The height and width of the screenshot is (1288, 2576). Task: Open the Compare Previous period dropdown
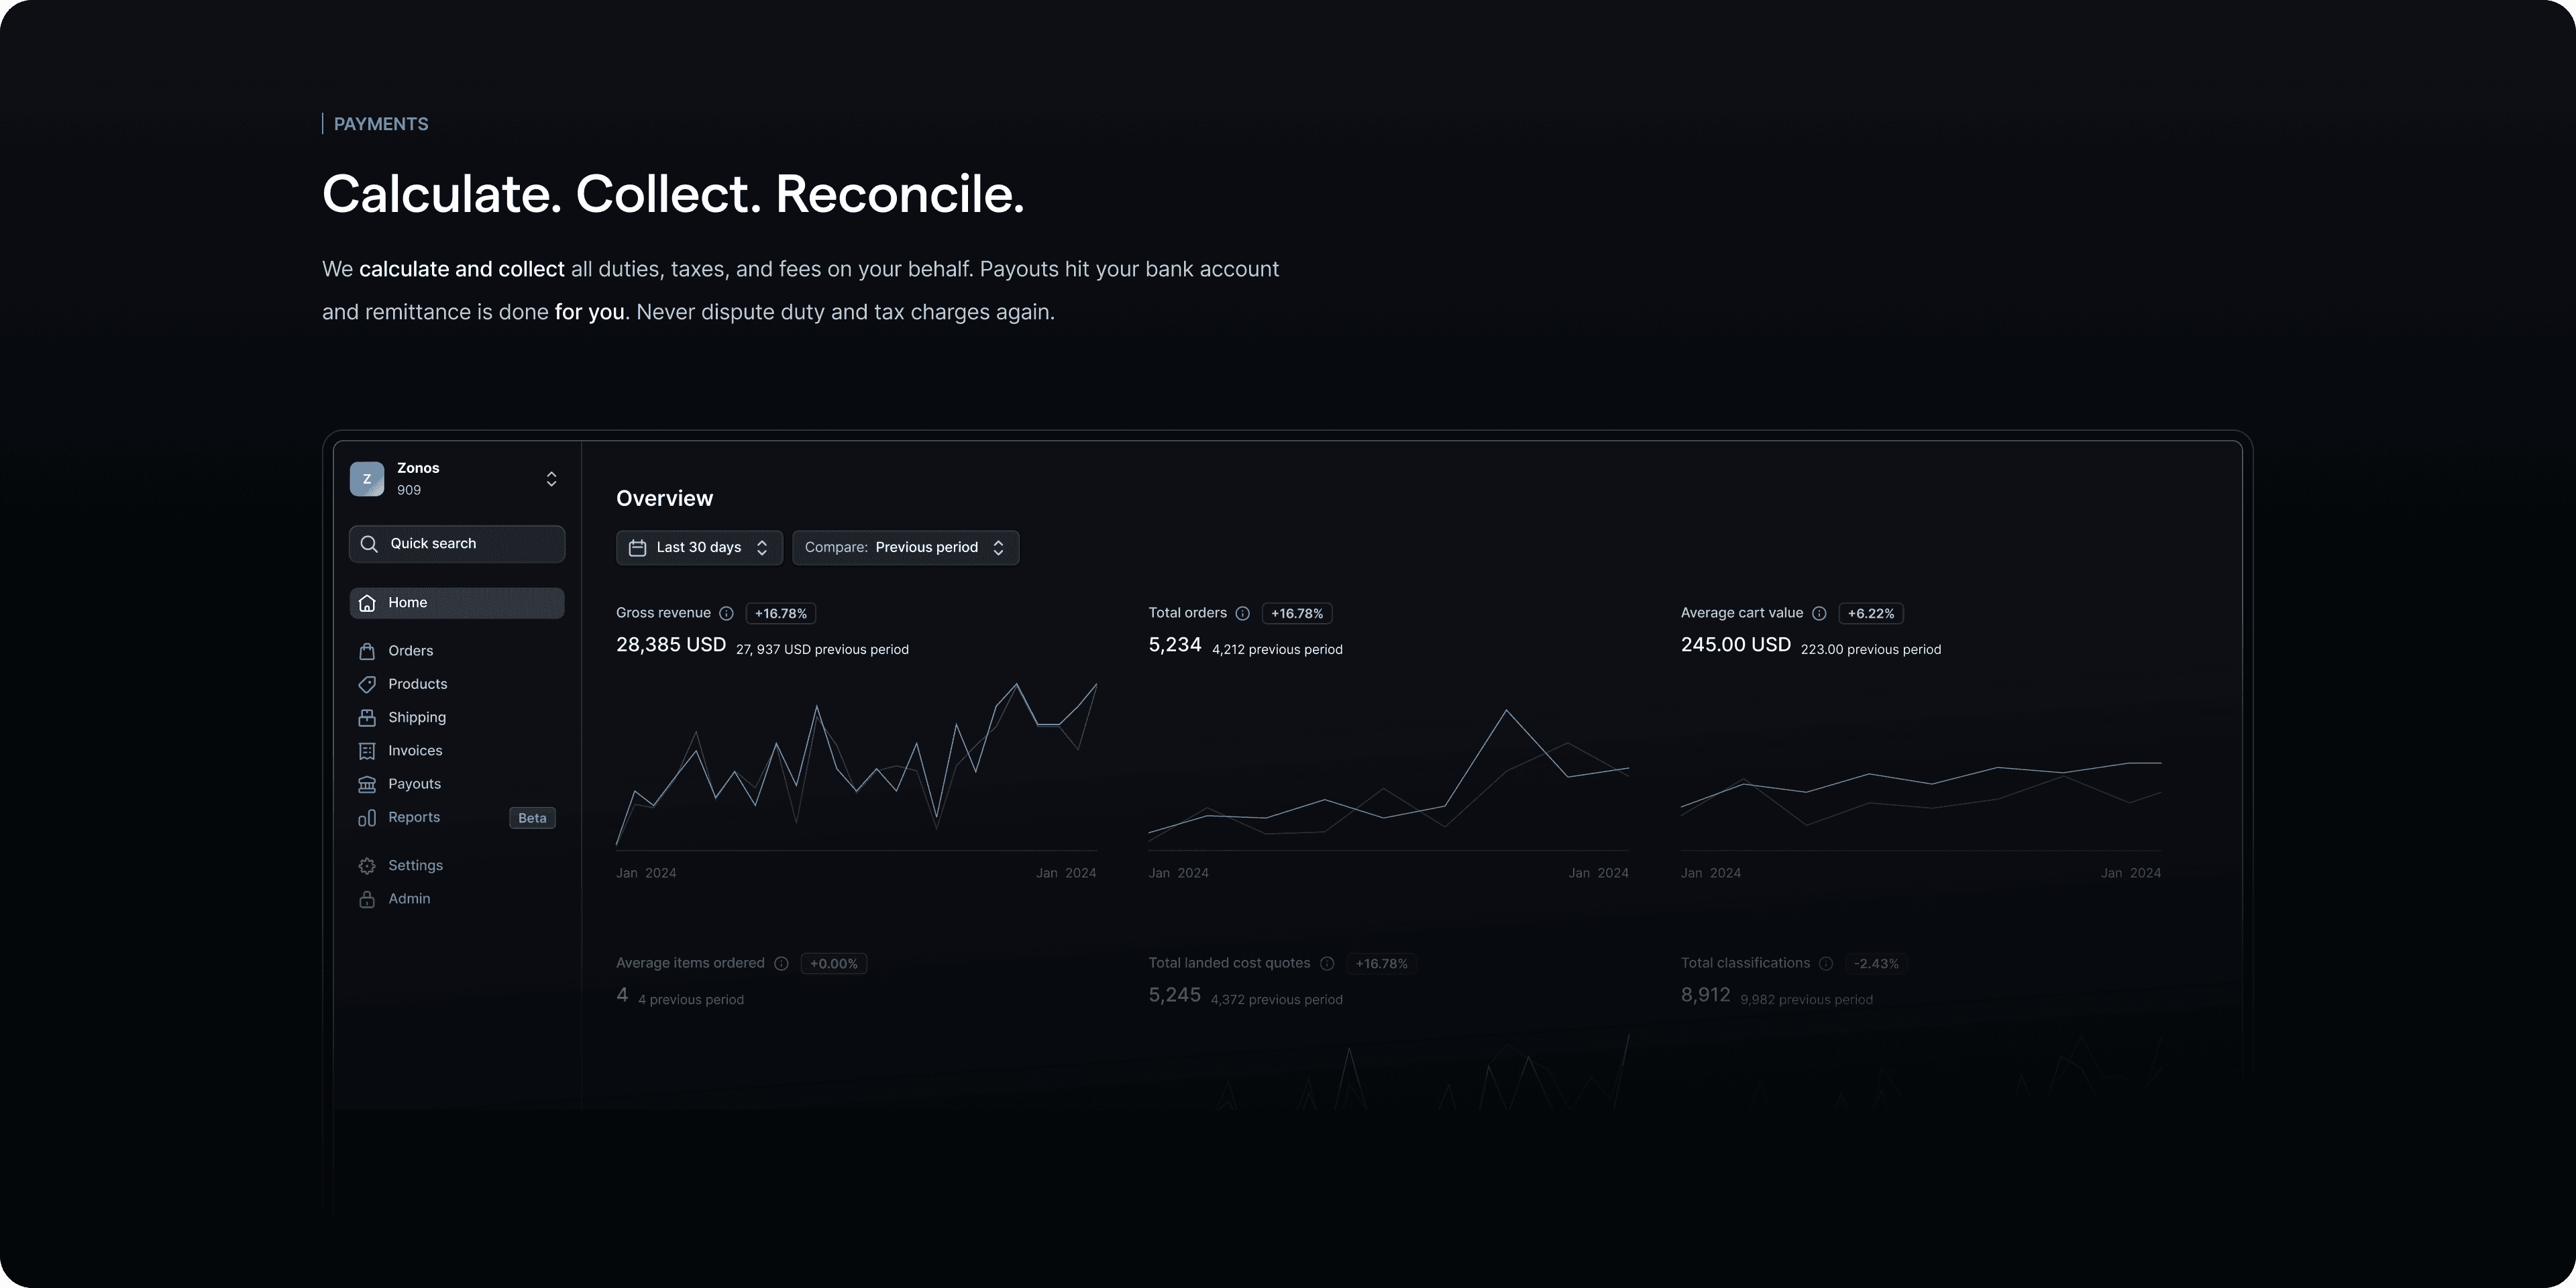click(x=905, y=548)
